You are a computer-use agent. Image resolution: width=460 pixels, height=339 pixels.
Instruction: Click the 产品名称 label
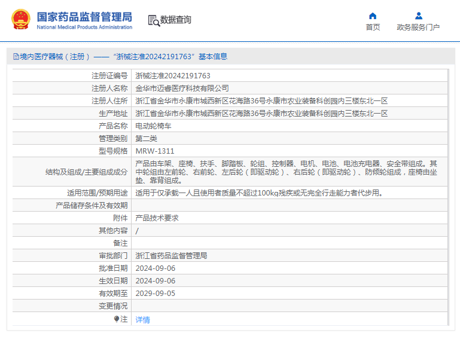[113, 126]
